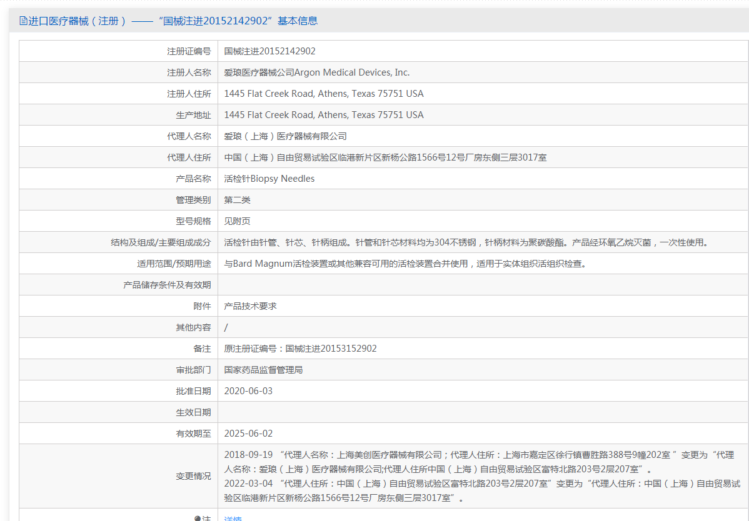
Task: Select registration number value 国械注进20152142902 in the table
Action: (270, 51)
